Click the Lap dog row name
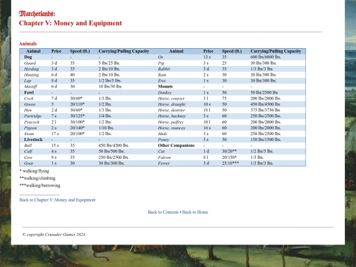 pyautogui.click(x=28, y=81)
